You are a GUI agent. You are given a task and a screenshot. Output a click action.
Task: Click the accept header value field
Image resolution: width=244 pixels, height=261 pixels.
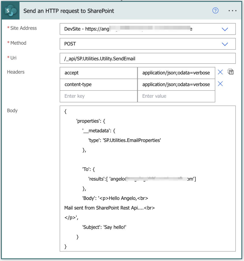point(176,73)
